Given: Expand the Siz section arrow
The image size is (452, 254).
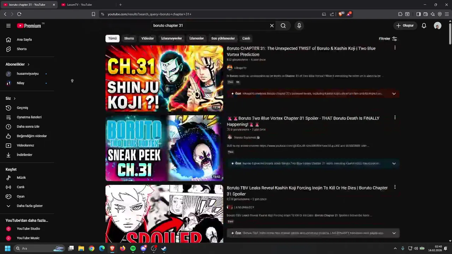Looking at the screenshot, I should pos(14,98).
